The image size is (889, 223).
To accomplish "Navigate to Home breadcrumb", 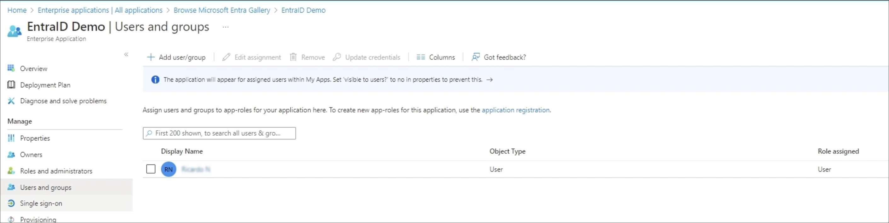I will (x=17, y=10).
